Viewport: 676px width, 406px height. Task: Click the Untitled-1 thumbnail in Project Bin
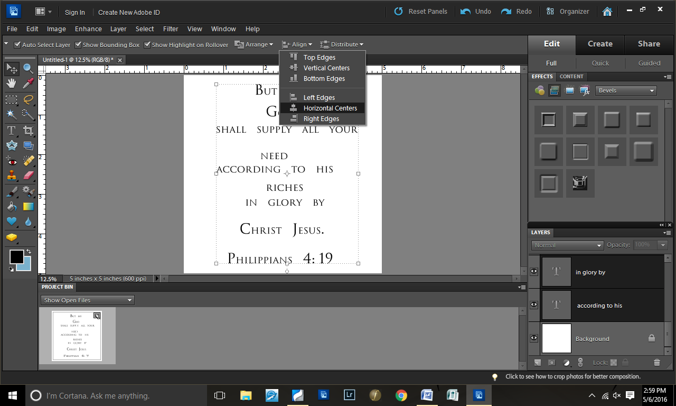click(x=77, y=336)
